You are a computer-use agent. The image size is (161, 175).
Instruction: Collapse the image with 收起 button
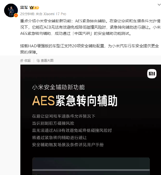coord(25,60)
